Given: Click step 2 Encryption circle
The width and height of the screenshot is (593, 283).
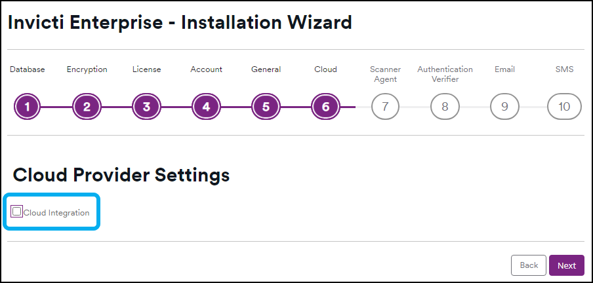Looking at the screenshot, I should click(87, 107).
